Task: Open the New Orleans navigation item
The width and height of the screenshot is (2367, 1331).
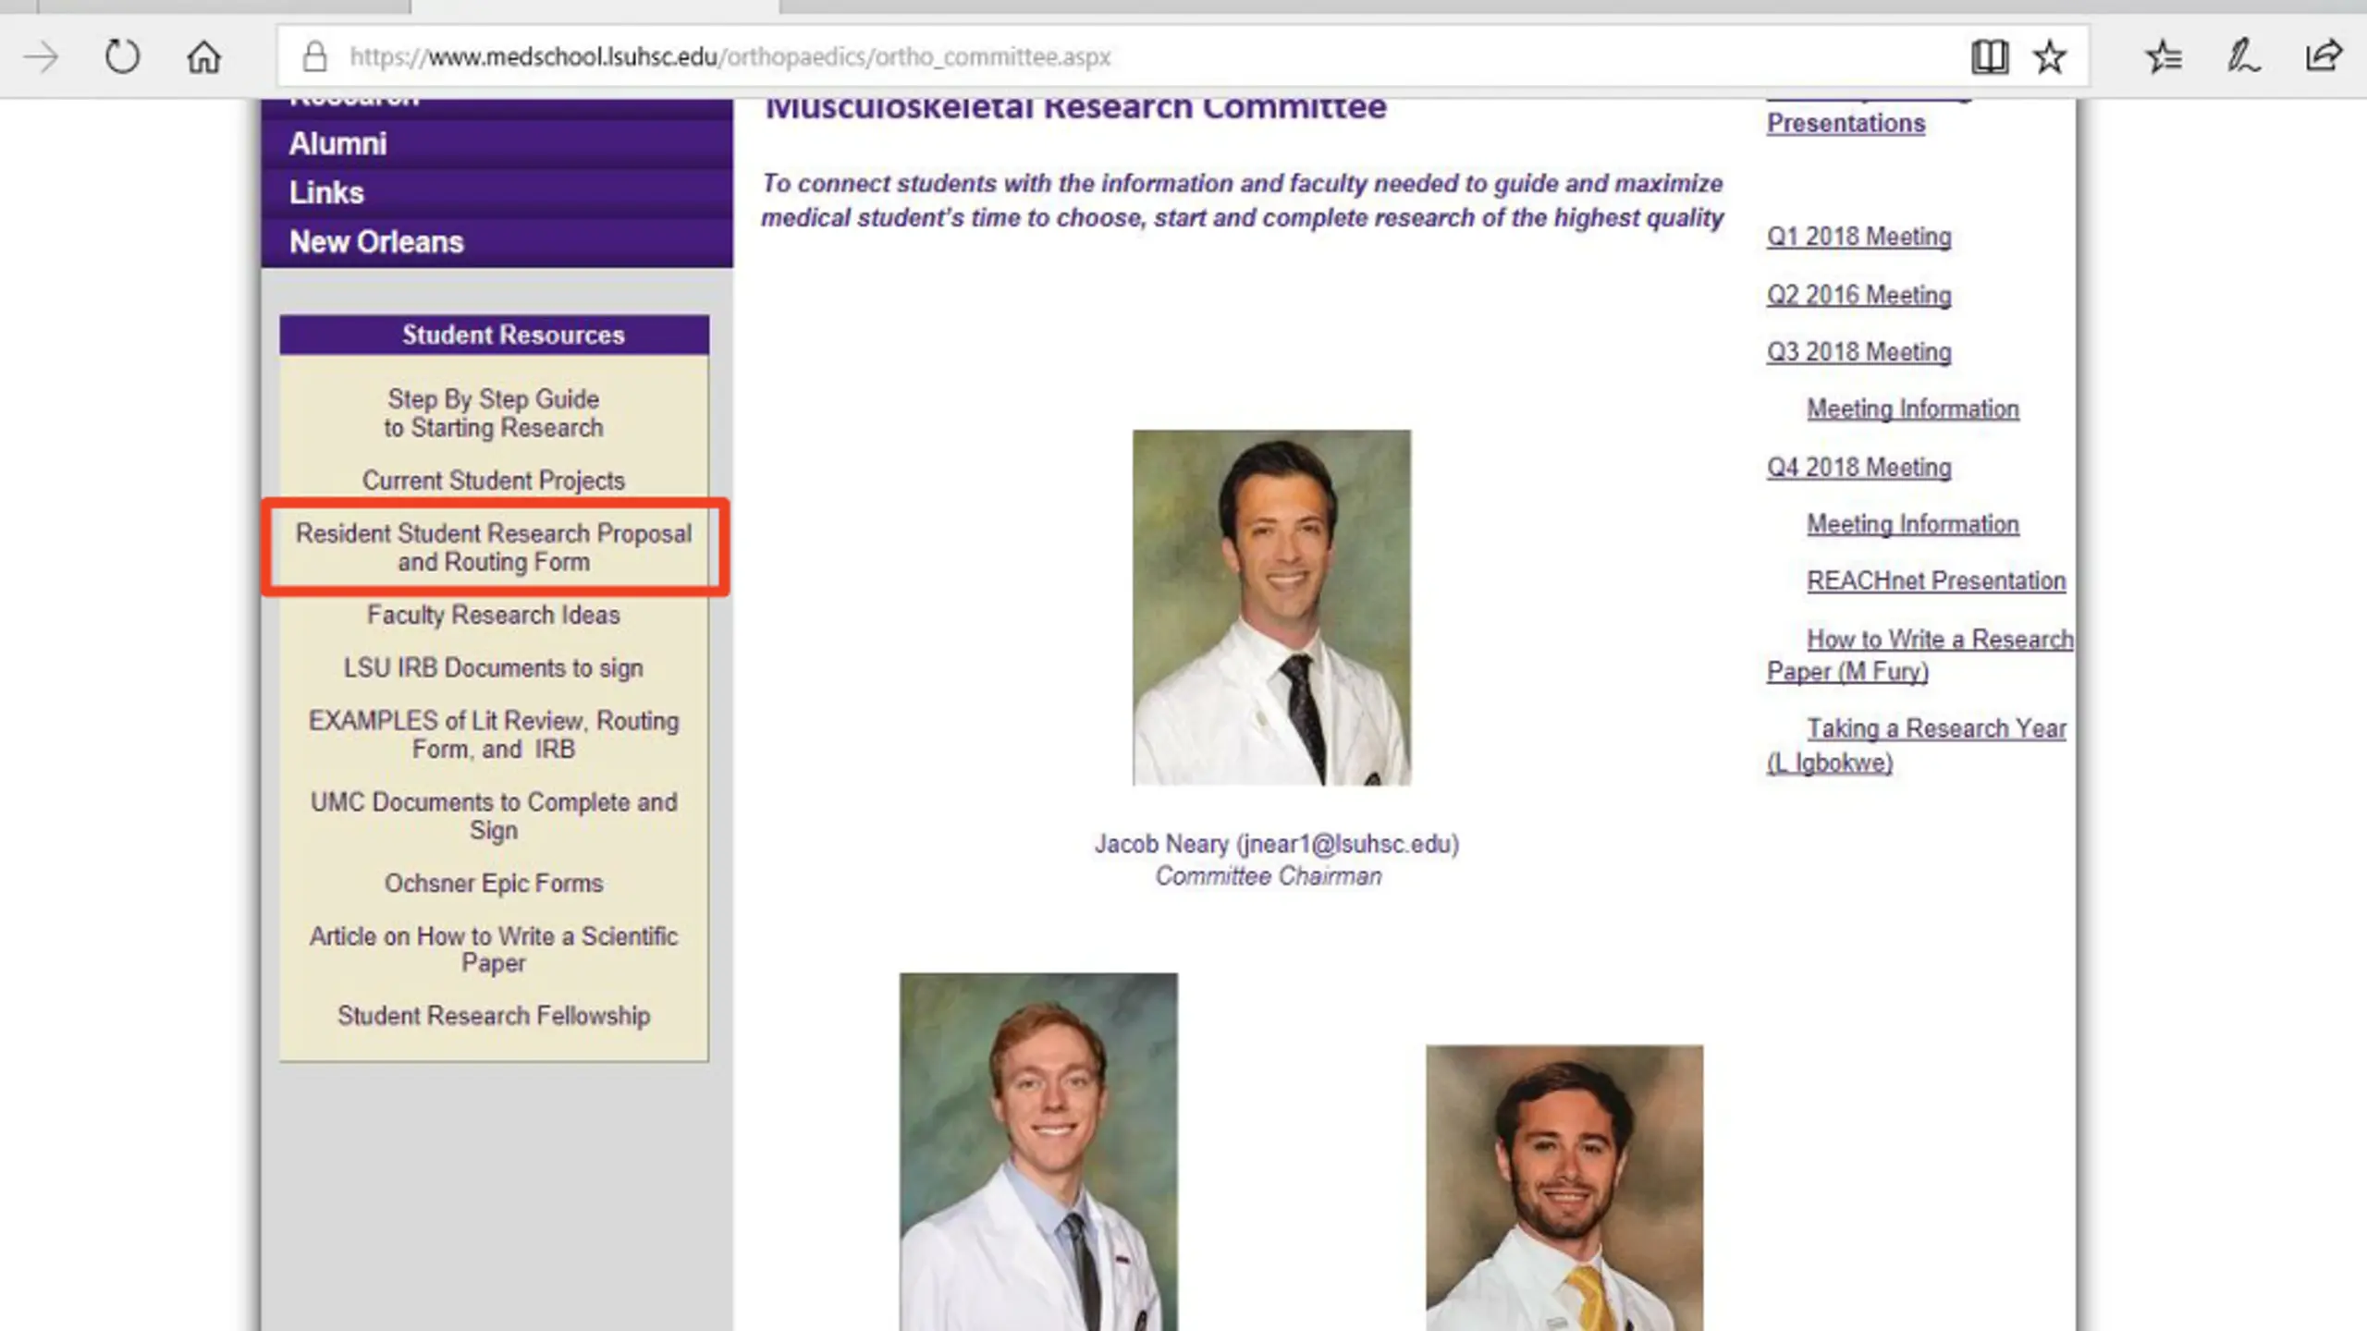Action: pyautogui.click(x=497, y=242)
